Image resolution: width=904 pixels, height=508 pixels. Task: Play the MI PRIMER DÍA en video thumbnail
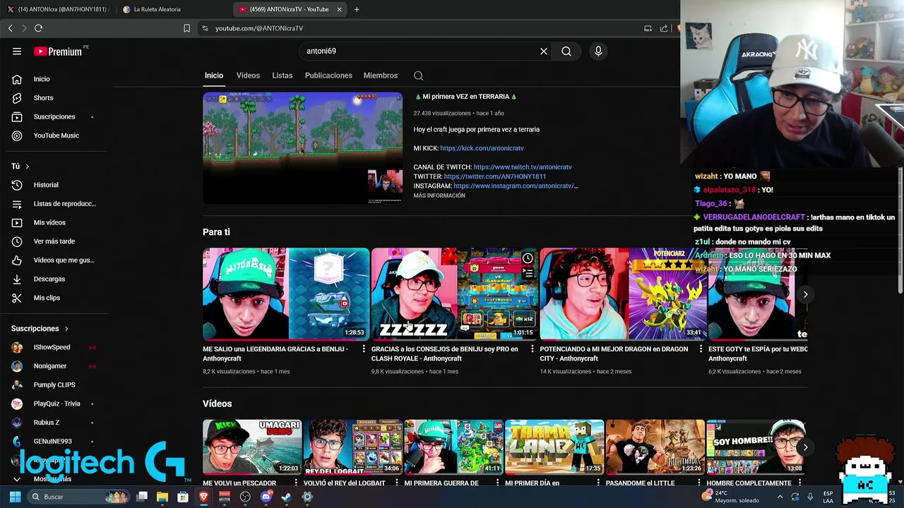[x=554, y=447]
